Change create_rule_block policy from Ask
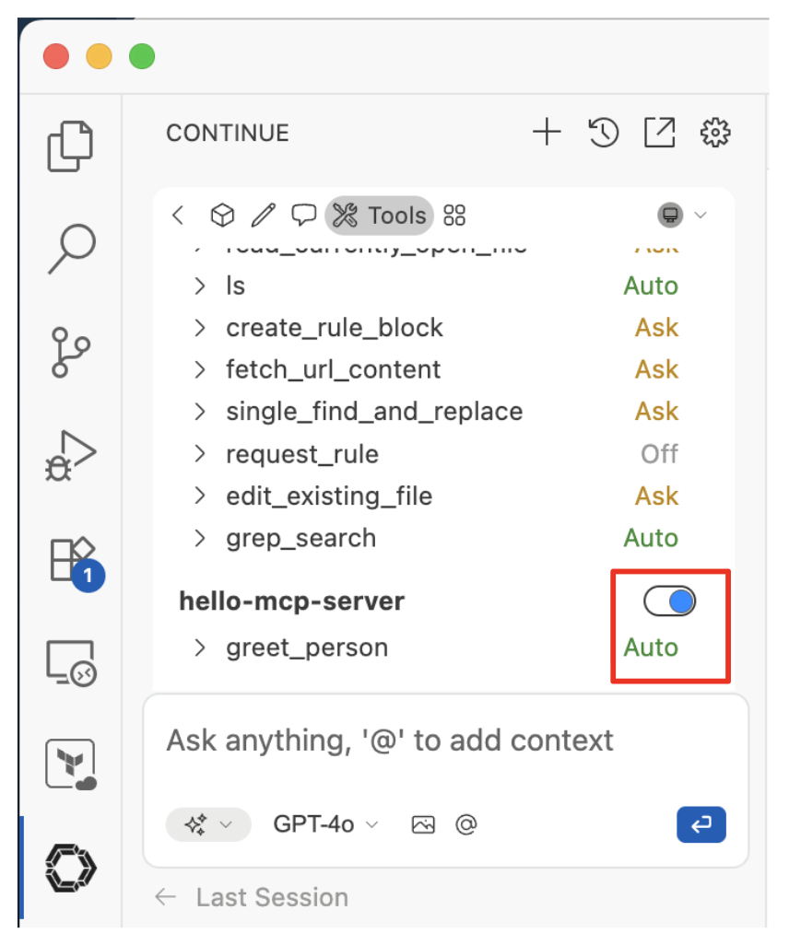 click(x=656, y=328)
